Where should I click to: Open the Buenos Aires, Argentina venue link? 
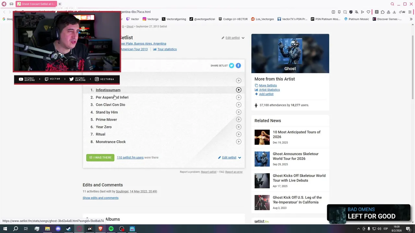click(143, 44)
